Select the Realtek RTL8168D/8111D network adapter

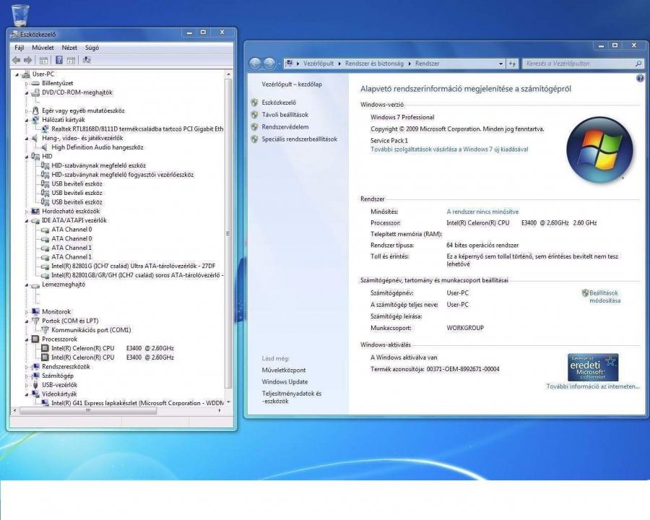pyautogui.click(x=137, y=129)
